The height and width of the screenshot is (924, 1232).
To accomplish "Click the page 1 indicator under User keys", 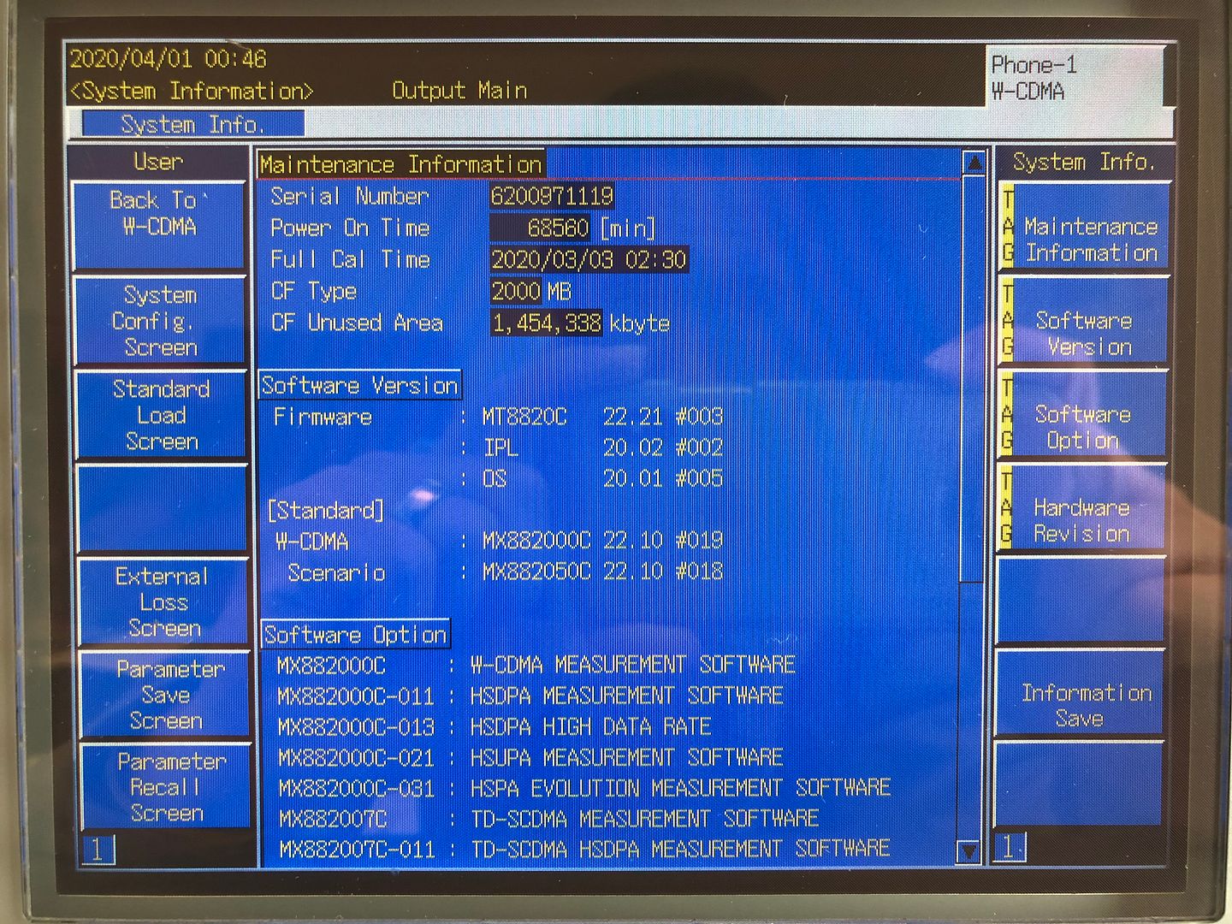I will [x=98, y=850].
